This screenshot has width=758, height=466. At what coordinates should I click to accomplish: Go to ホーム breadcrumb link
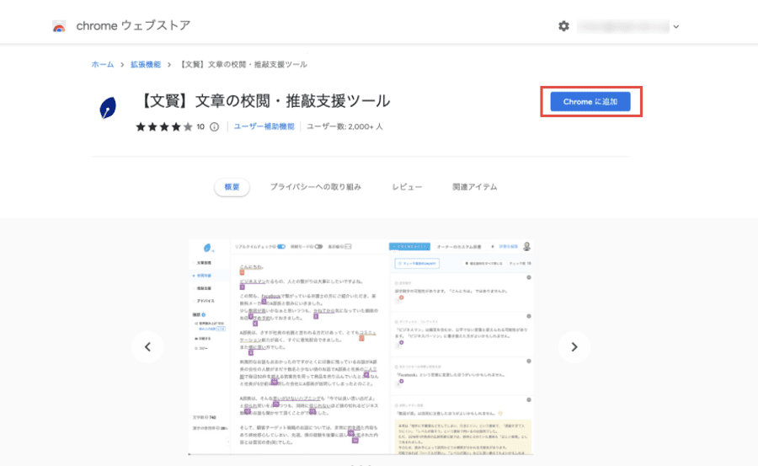tap(102, 65)
